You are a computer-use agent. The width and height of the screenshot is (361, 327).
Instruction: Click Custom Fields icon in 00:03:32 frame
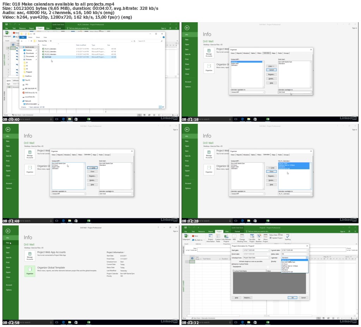pyautogui.click(x=218, y=236)
